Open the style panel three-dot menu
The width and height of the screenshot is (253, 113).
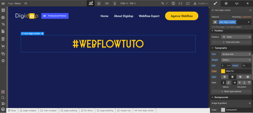250,10
